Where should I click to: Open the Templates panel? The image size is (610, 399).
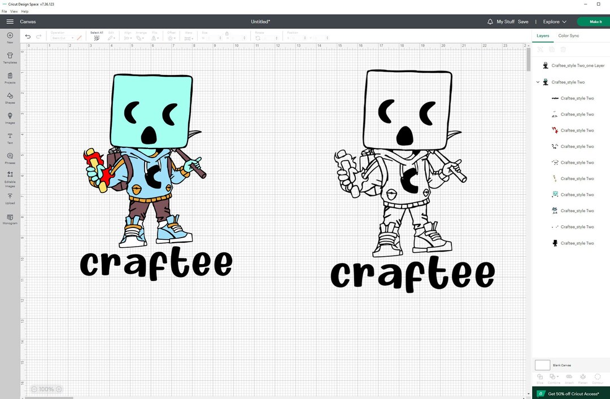click(10, 58)
